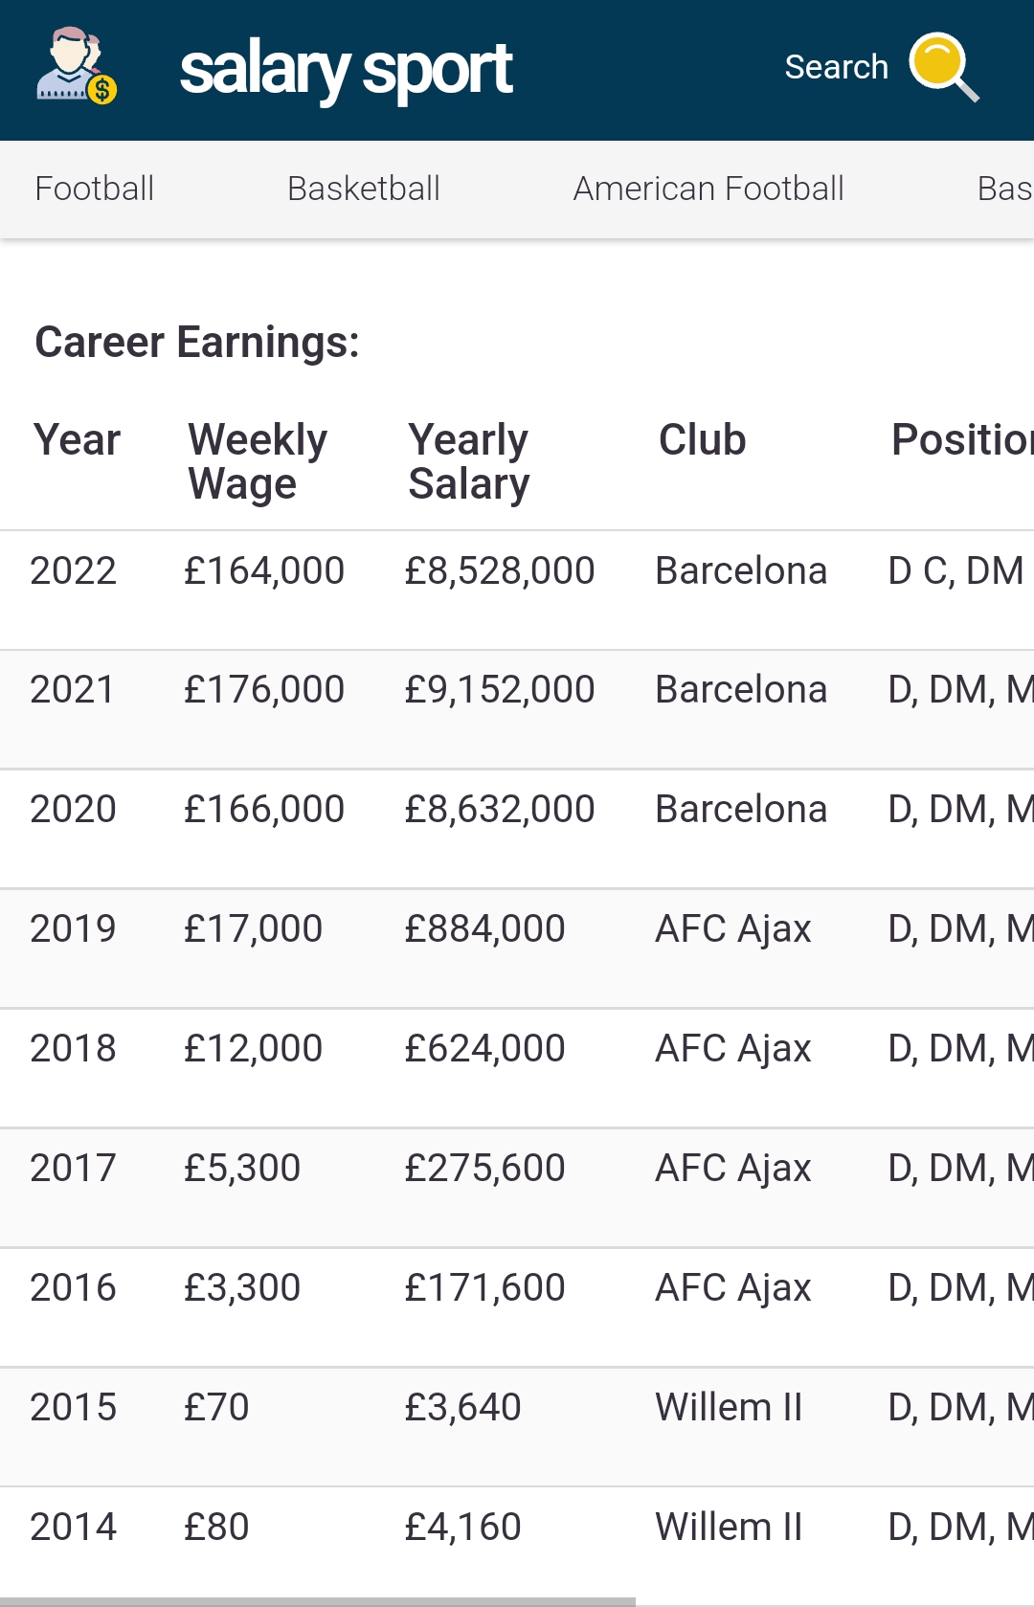Click the Year column header

click(77, 440)
